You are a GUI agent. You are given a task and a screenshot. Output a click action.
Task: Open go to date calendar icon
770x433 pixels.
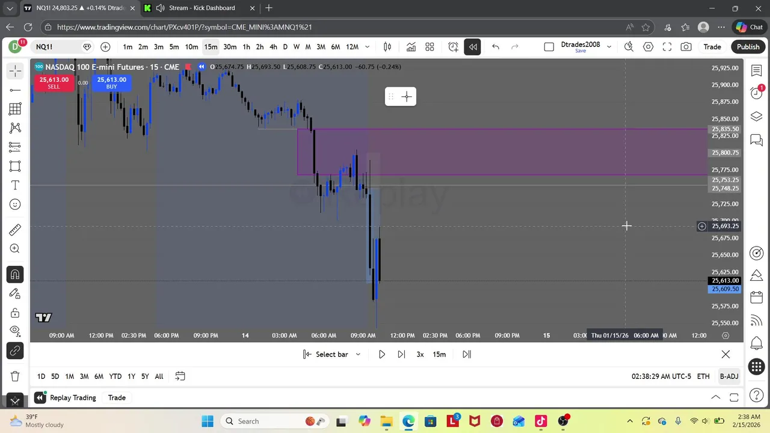(x=180, y=376)
